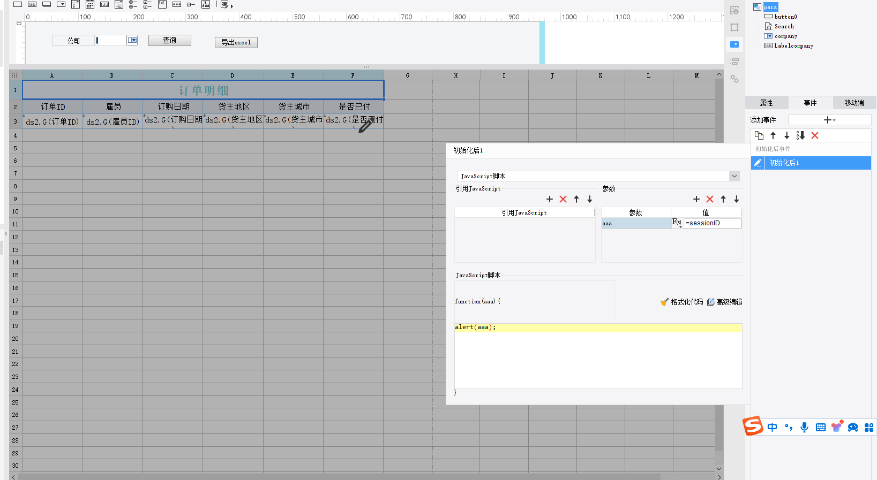Select the radio button group widget icon
877x480 pixels.
[133, 4]
